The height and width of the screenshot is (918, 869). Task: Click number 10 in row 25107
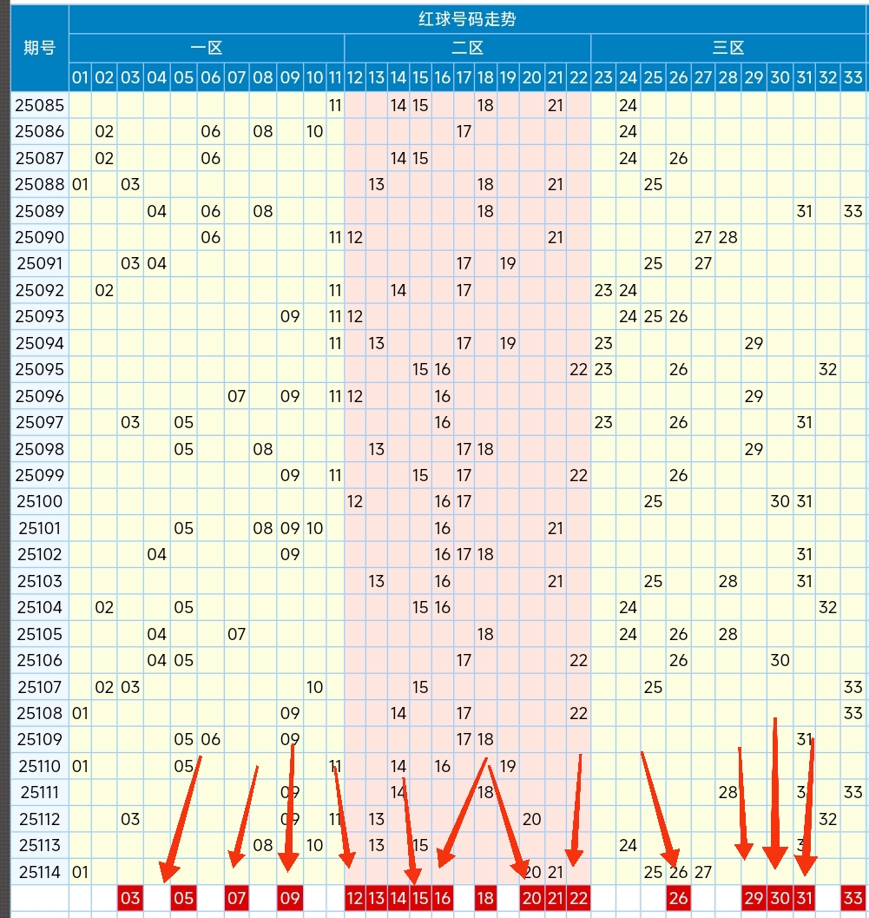point(314,687)
